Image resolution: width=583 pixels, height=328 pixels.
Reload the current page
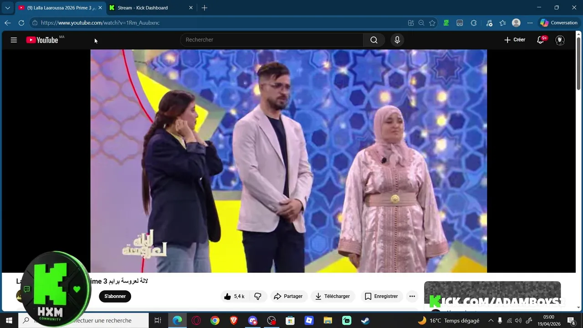point(21,23)
